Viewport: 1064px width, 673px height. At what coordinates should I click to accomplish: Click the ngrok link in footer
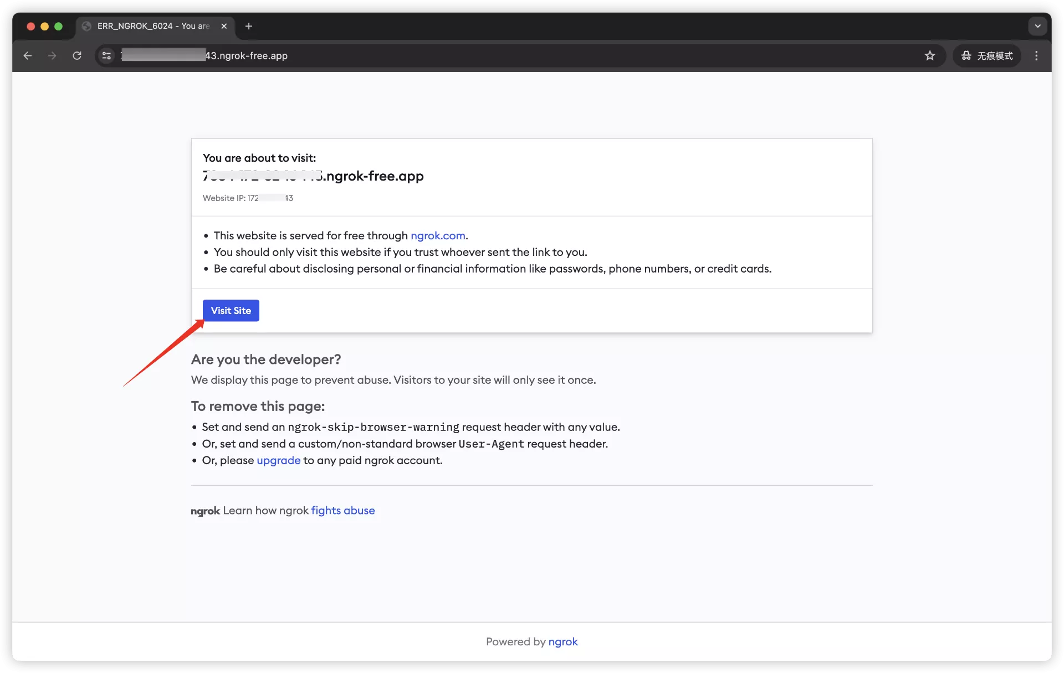(x=563, y=641)
